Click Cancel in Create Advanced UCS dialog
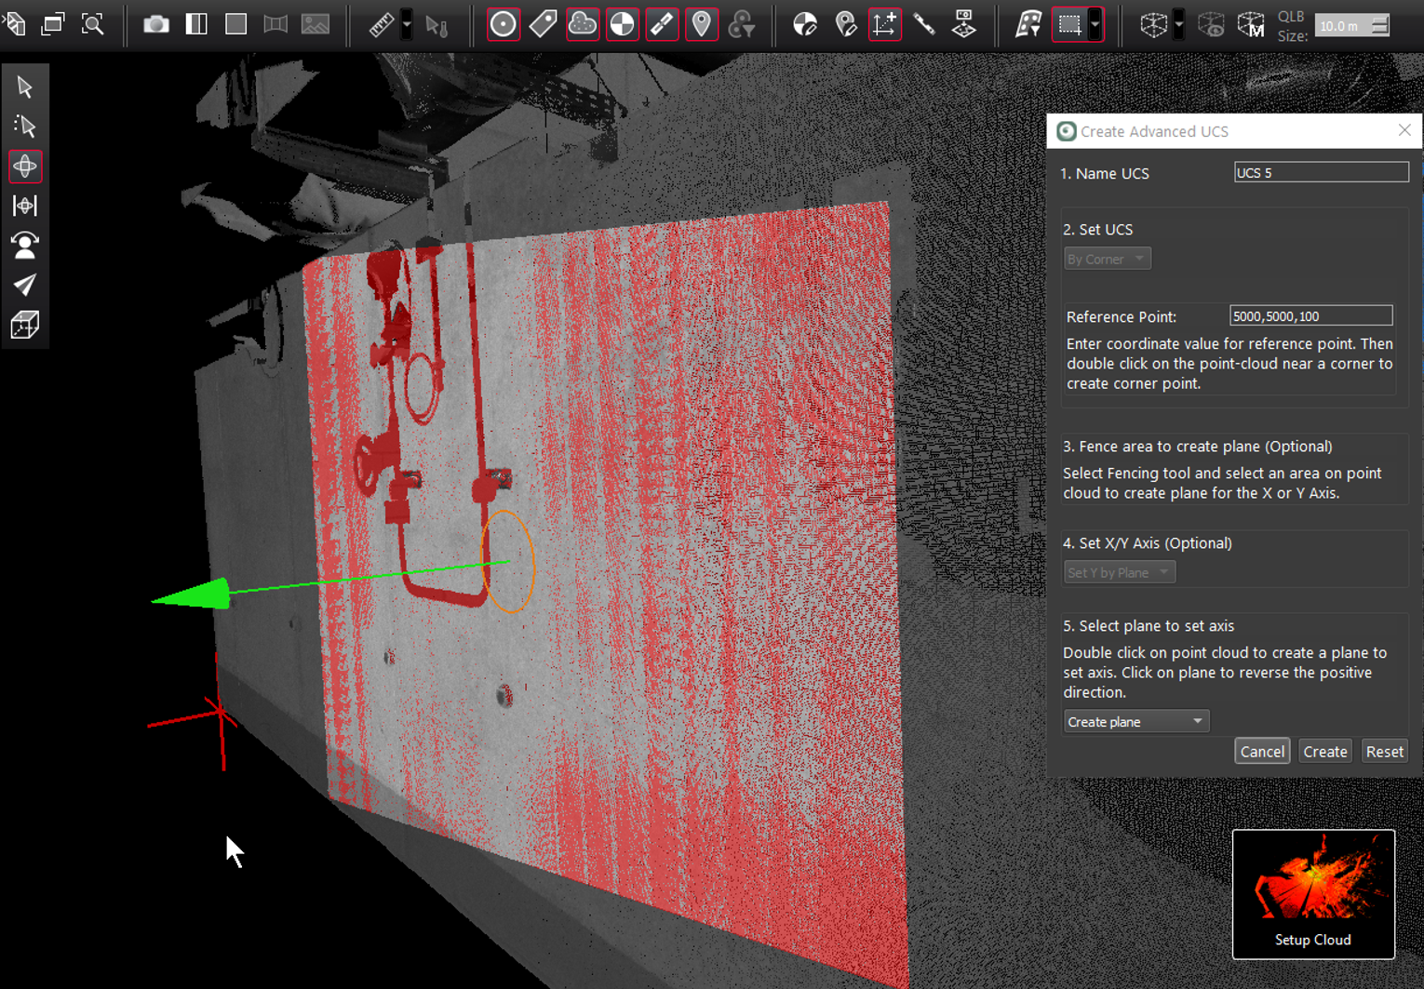 click(1262, 752)
